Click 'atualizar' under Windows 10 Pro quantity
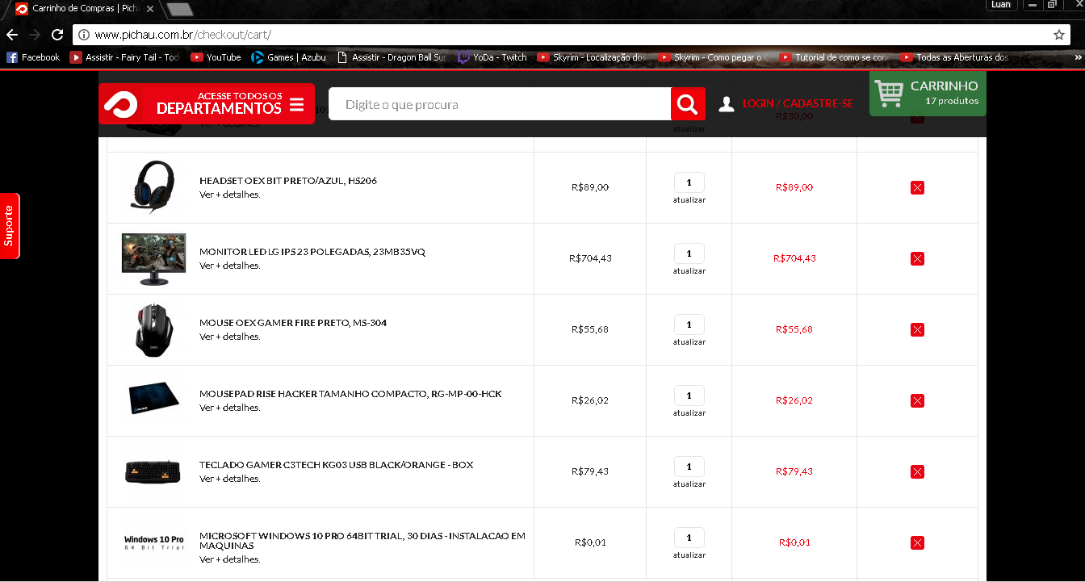 click(x=689, y=555)
